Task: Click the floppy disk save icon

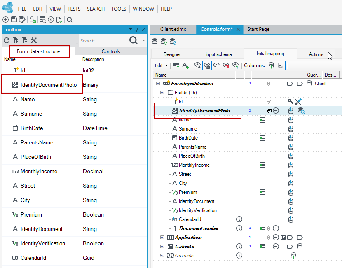Action: [x=14, y=20]
